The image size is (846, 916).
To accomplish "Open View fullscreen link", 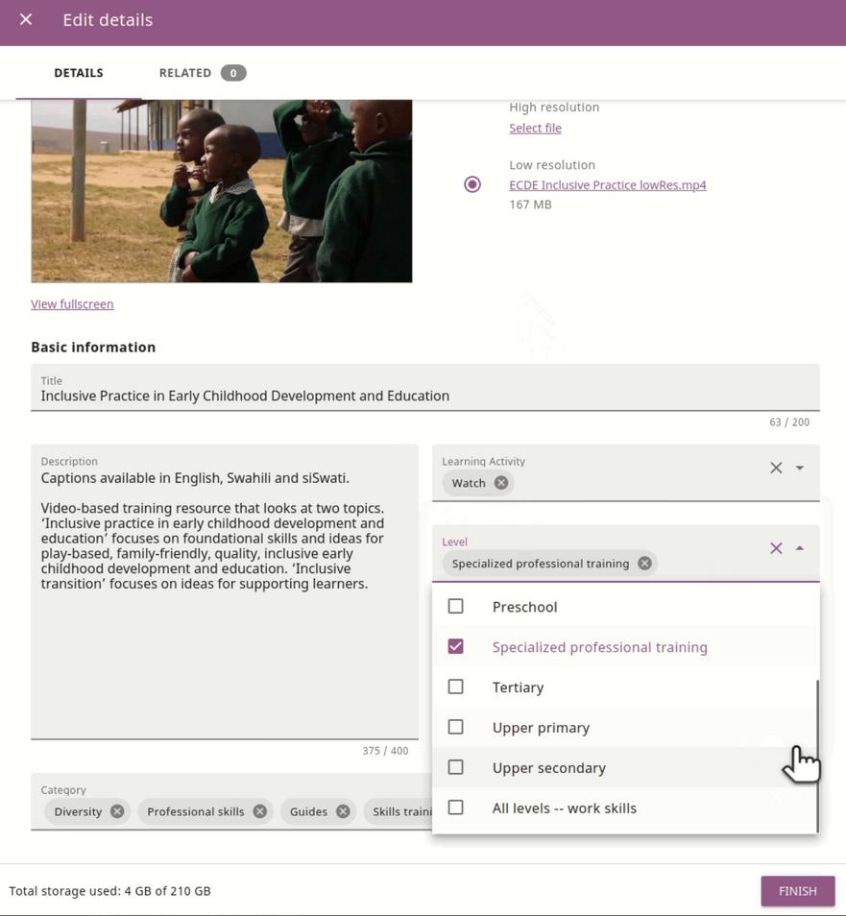I will coord(72,303).
